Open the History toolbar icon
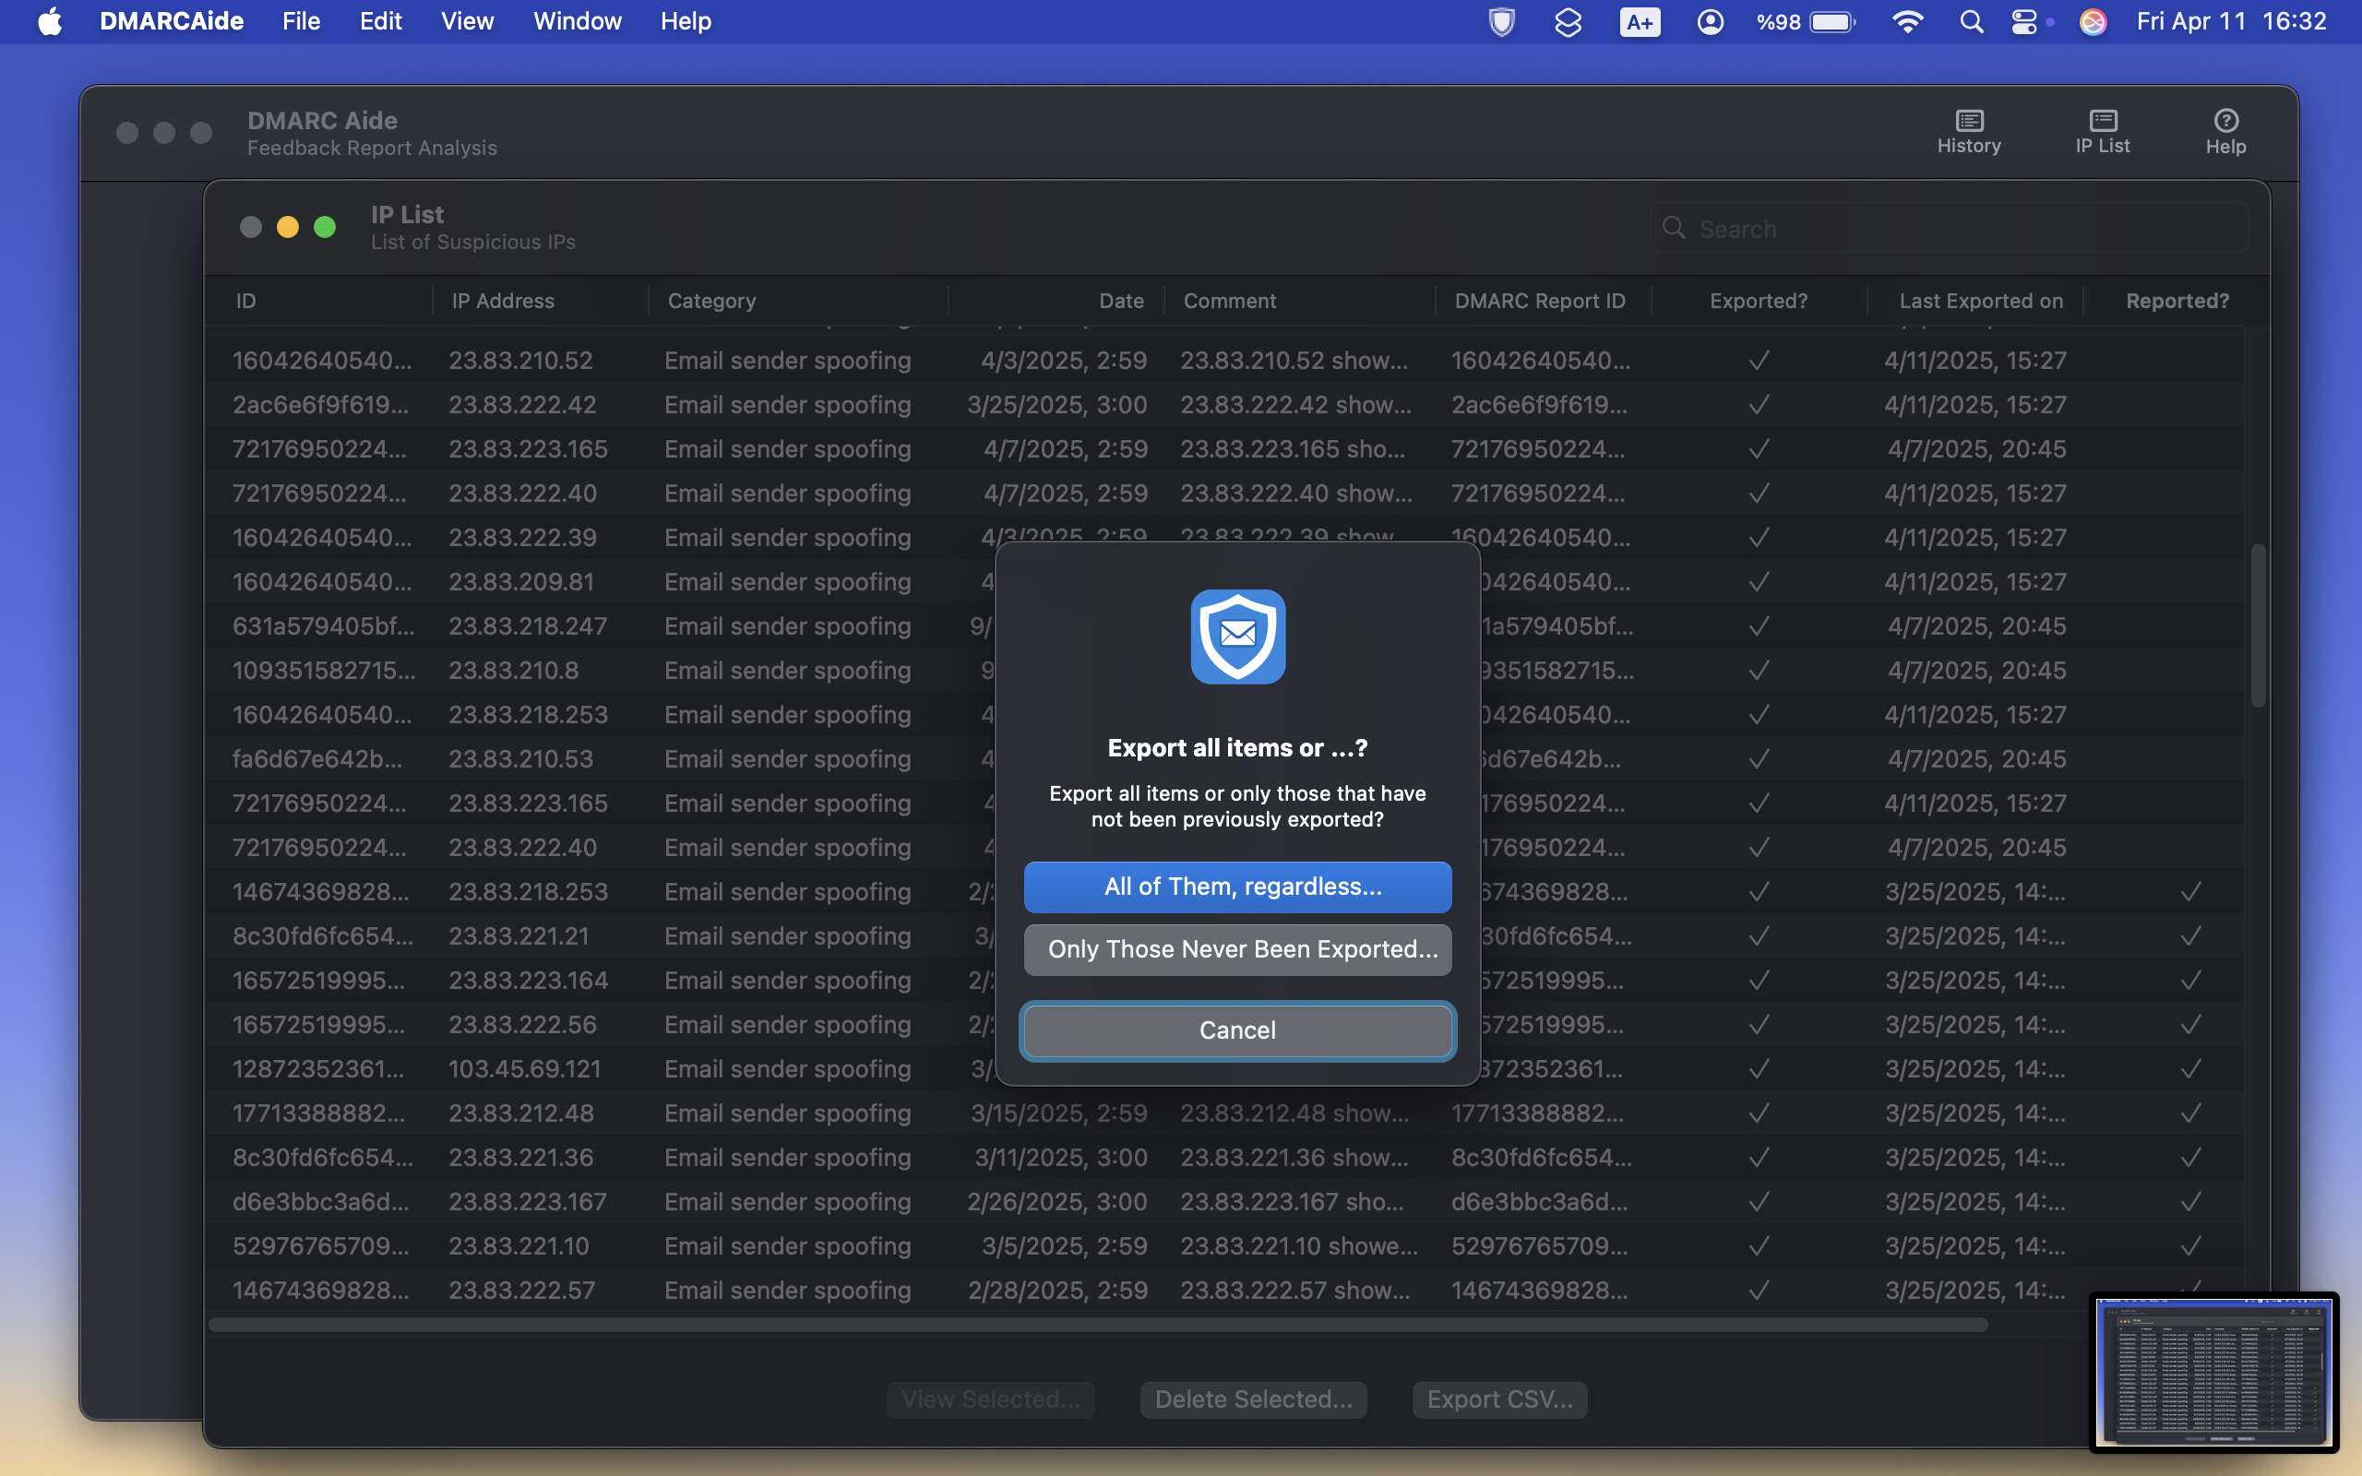The width and height of the screenshot is (2362, 1476). (1969, 132)
